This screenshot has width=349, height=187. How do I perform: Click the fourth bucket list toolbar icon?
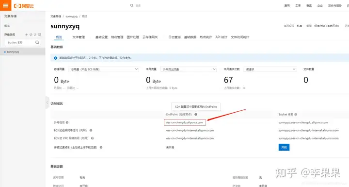click(x=40, y=34)
